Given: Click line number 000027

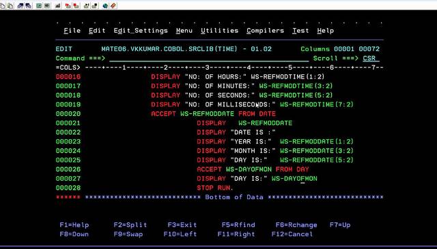Looking at the screenshot, I should pyautogui.click(x=68, y=179).
